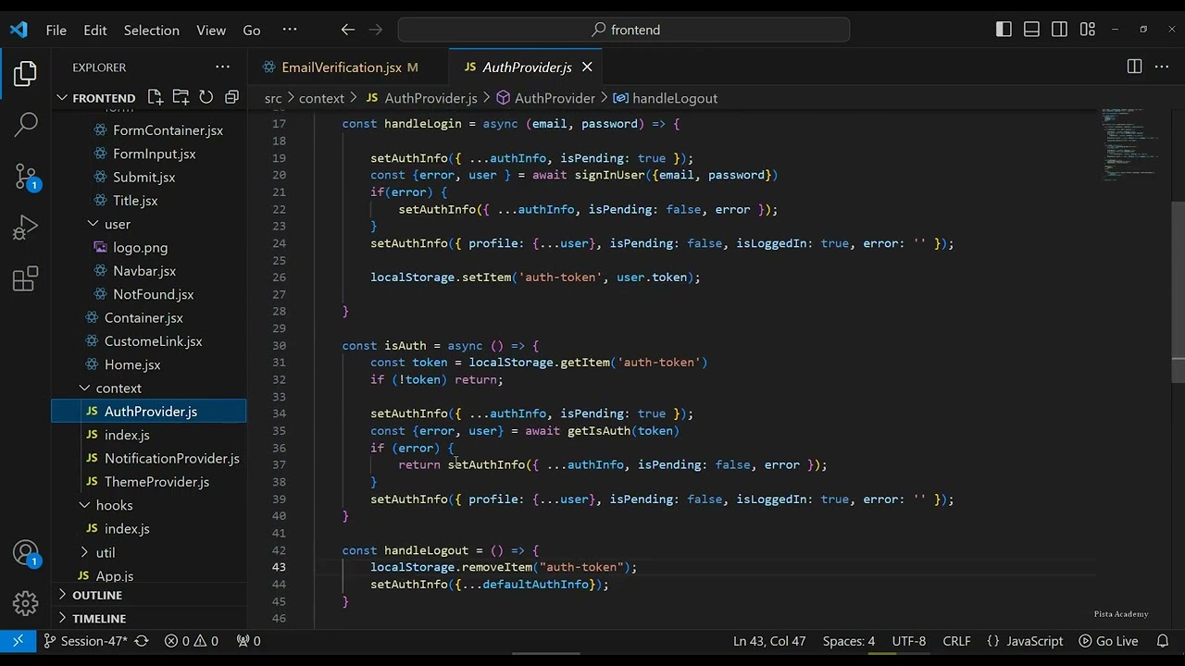Image resolution: width=1185 pixels, height=666 pixels.
Task: Toggle Primary Side Bar layout button
Action: pos(1004,30)
